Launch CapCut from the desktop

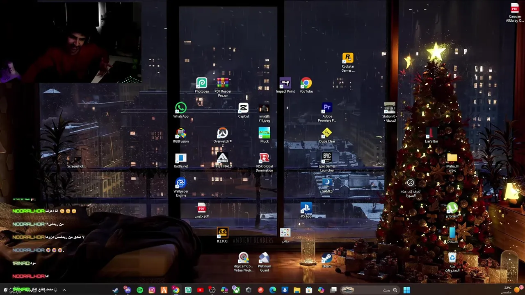[x=244, y=111]
